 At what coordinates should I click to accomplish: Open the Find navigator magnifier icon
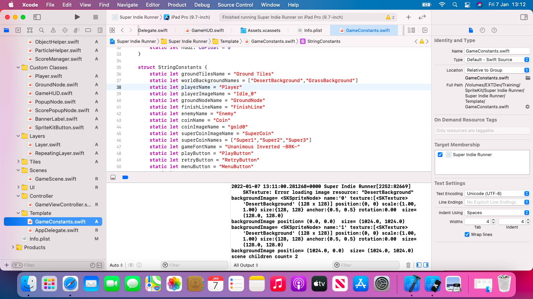[x=41, y=30]
